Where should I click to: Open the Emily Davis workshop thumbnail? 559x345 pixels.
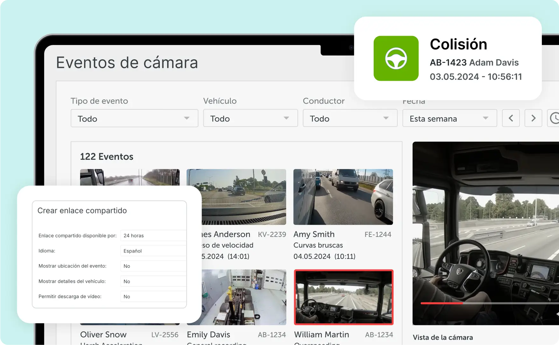244,297
